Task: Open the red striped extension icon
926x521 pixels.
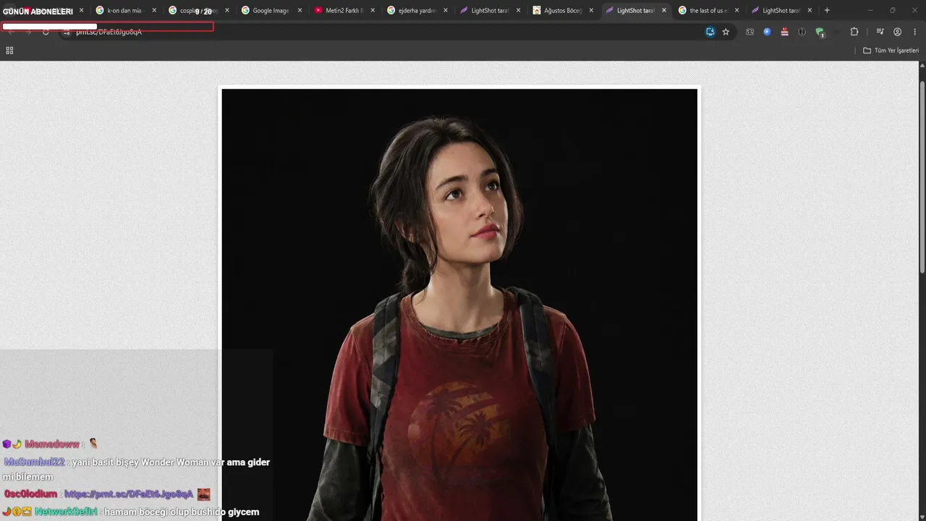Action: (784, 32)
